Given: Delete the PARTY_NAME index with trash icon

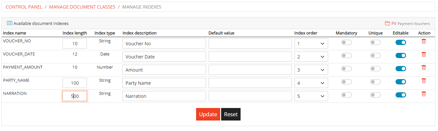Looking at the screenshot, I should [424, 81].
